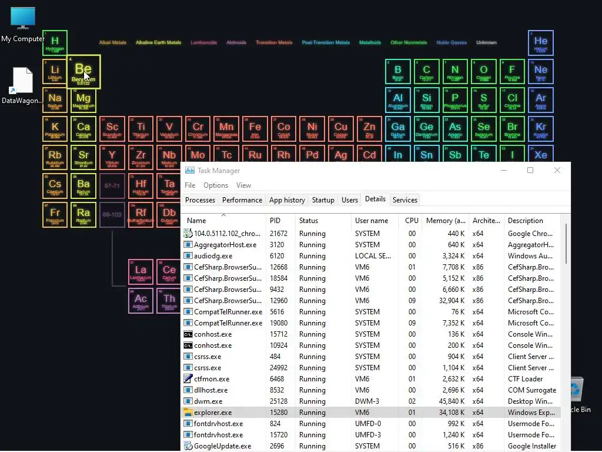Sort by the Description column header
Viewport: 602px width, 452px height.
click(532, 221)
